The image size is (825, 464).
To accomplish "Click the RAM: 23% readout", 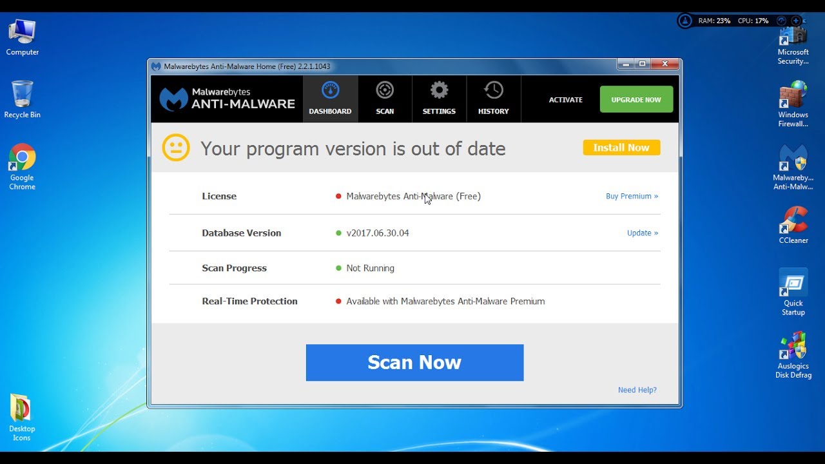I will tap(714, 21).
